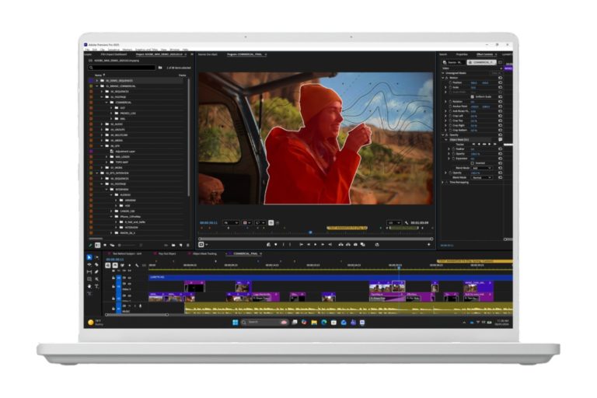
Task: Reset the Position parameter
Action: 501,82
